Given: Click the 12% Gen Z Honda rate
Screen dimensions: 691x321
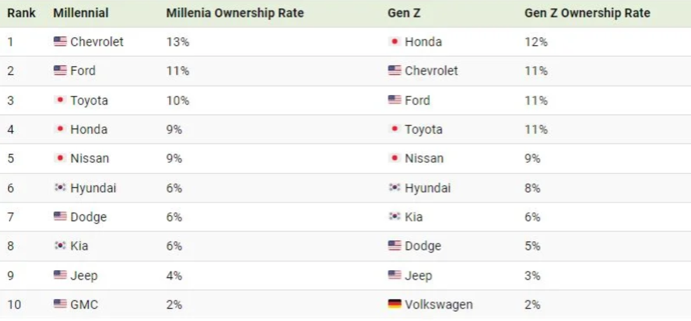Looking at the screenshot, I should point(536,42).
